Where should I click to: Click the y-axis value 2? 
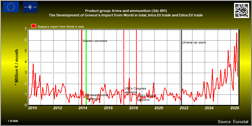click(x=26, y=84)
